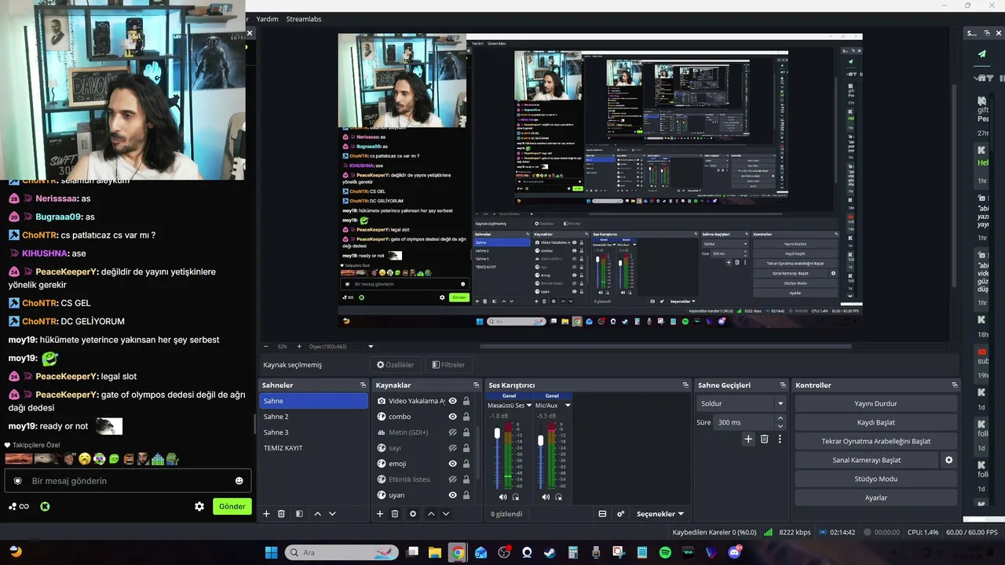
Task: Toggle monitoring icon for Masaüstü Ses
Action: pos(516,497)
